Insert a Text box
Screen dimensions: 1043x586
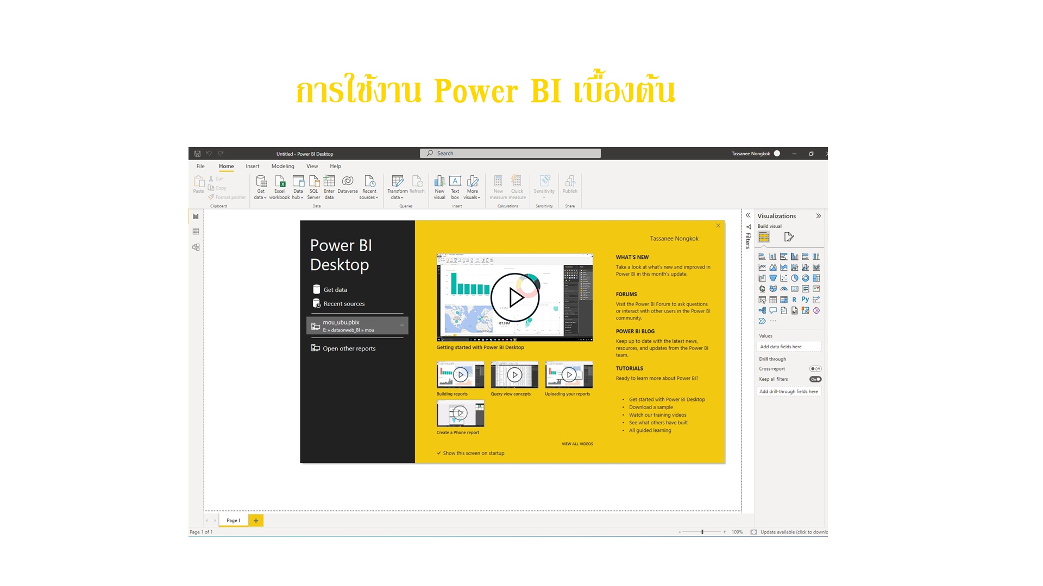pyautogui.click(x=455, y=187)
